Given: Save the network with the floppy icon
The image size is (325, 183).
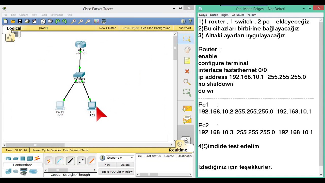Looking at the screenshot, I should tap(20, 21).
